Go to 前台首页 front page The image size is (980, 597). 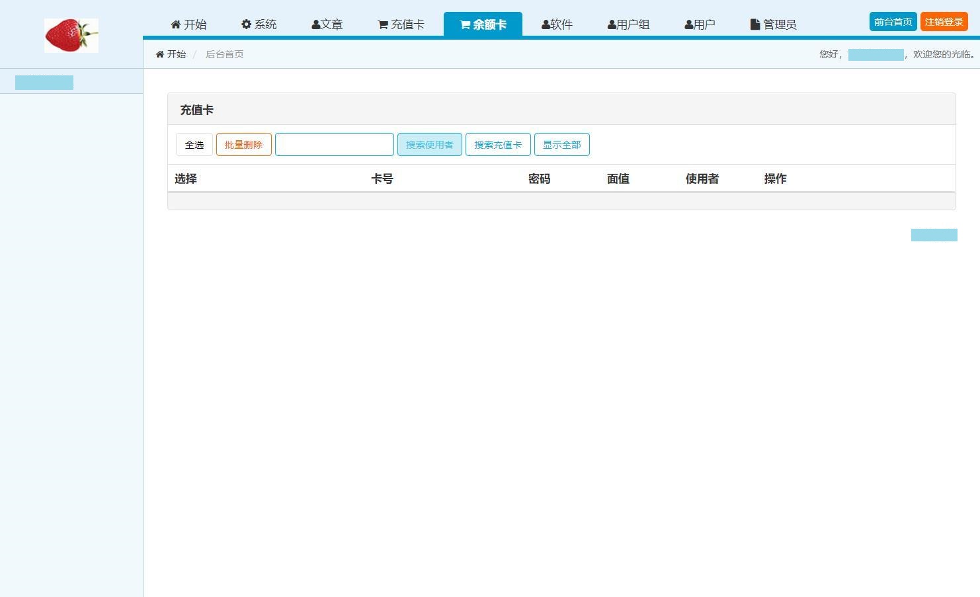point(893,22)
